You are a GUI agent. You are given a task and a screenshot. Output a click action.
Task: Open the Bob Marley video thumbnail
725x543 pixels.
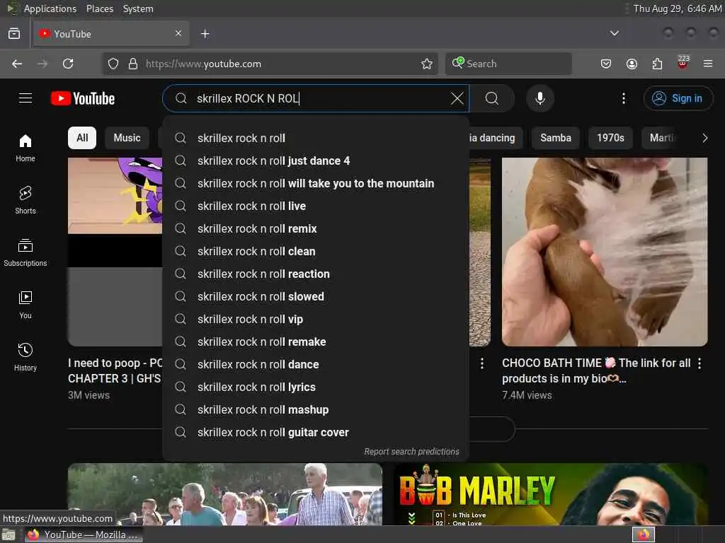(550, 494)
